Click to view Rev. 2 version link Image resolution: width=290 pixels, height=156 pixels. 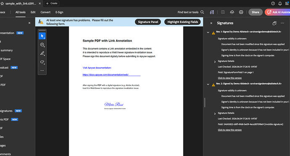(x=230, y=130)
